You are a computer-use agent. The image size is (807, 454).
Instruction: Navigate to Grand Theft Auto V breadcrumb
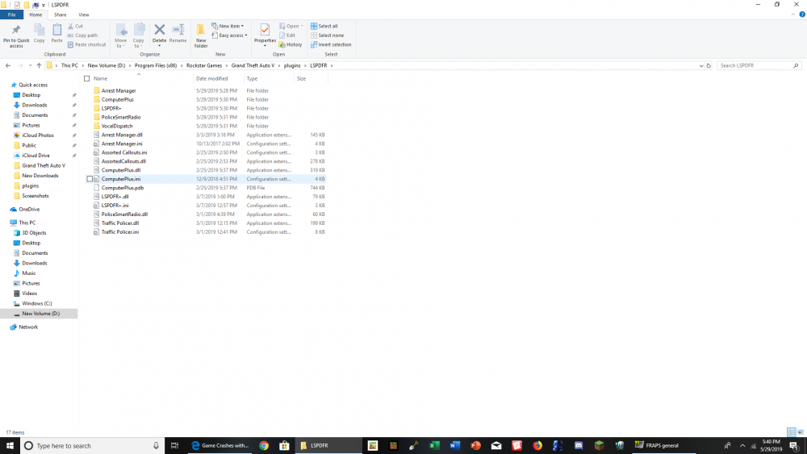253,66
